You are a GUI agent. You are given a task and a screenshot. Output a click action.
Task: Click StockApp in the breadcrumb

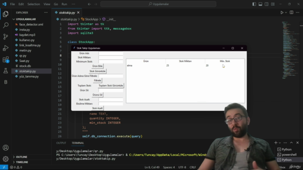coord(91,19)
